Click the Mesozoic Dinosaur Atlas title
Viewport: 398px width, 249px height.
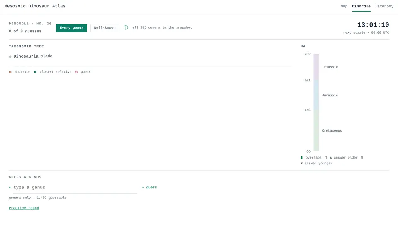click(35, 6)
